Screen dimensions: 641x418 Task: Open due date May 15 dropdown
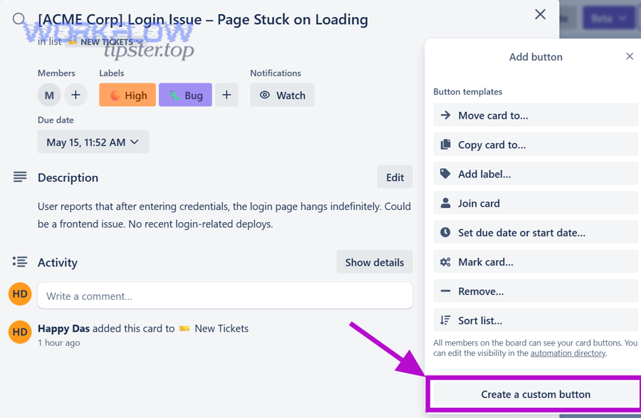[93, 142]
